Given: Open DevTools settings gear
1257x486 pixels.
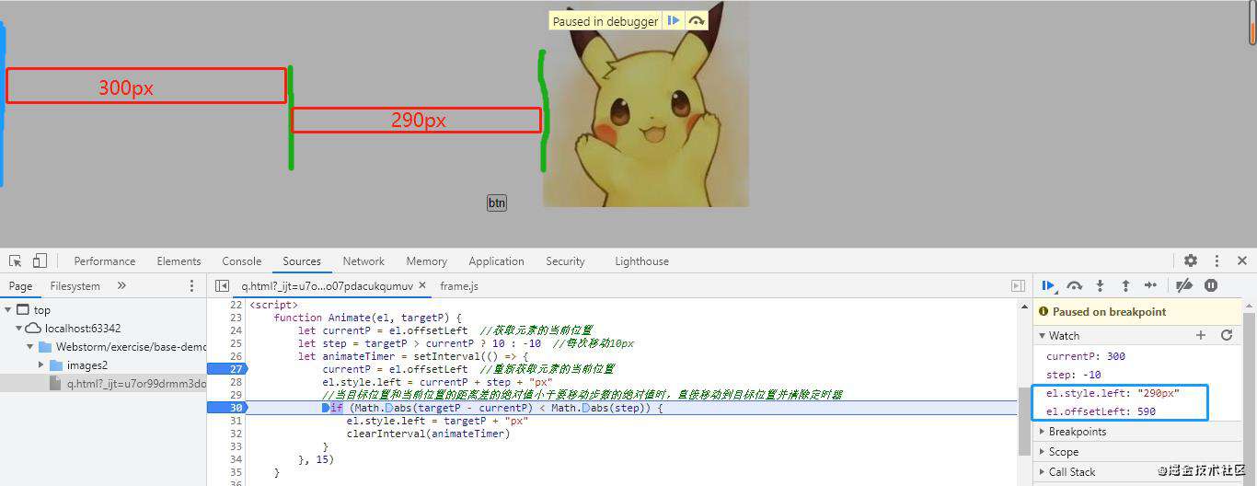Looking at the screenshot, I should click(1191, 261).
